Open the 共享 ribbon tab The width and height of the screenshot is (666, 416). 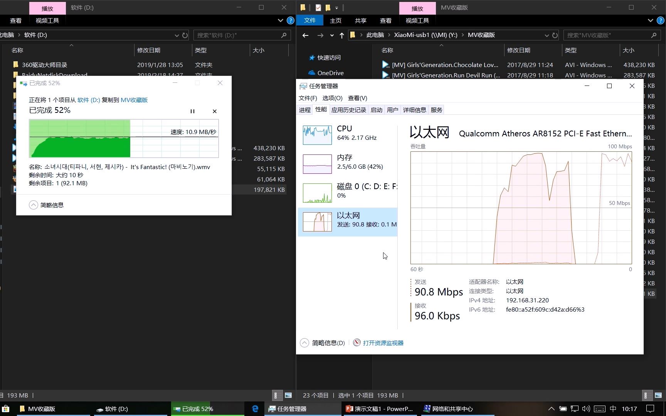(361, 20)
